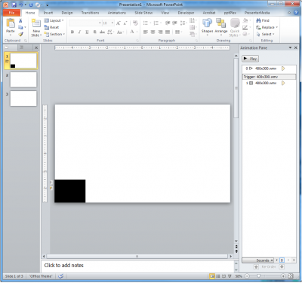Open the Shapes gallery icon

207,23
